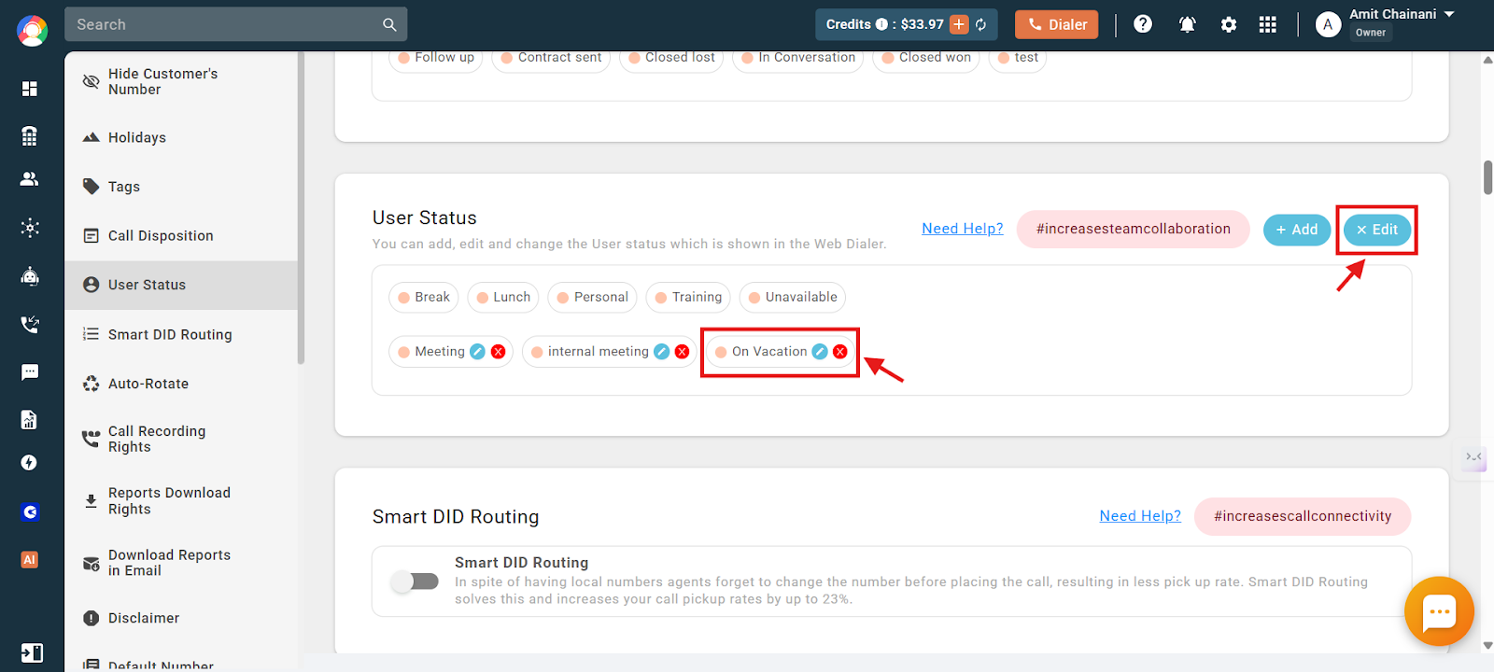Click the Personal status chip

pyautogui.click(x=592, y=298)
